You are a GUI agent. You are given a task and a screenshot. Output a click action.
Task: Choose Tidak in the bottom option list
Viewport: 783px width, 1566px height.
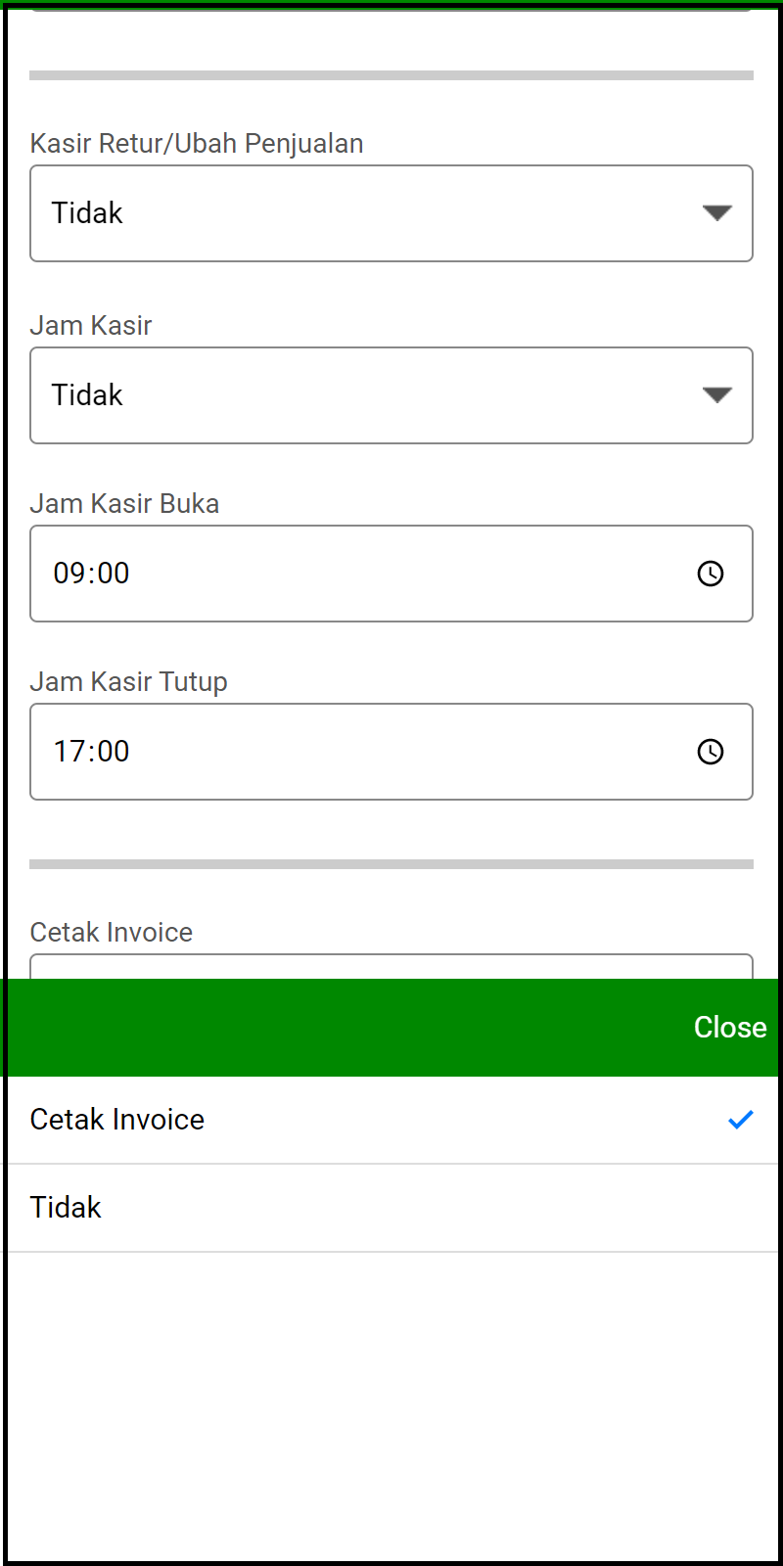click(66, 1208)
